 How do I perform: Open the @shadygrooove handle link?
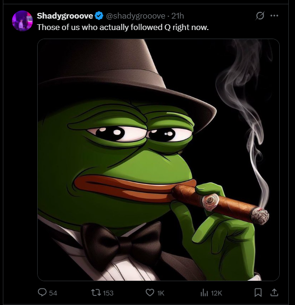click(x=135, y=16)
